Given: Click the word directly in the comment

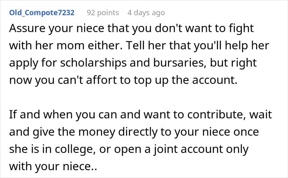Looking at the screenshot, I should (138, 132).
